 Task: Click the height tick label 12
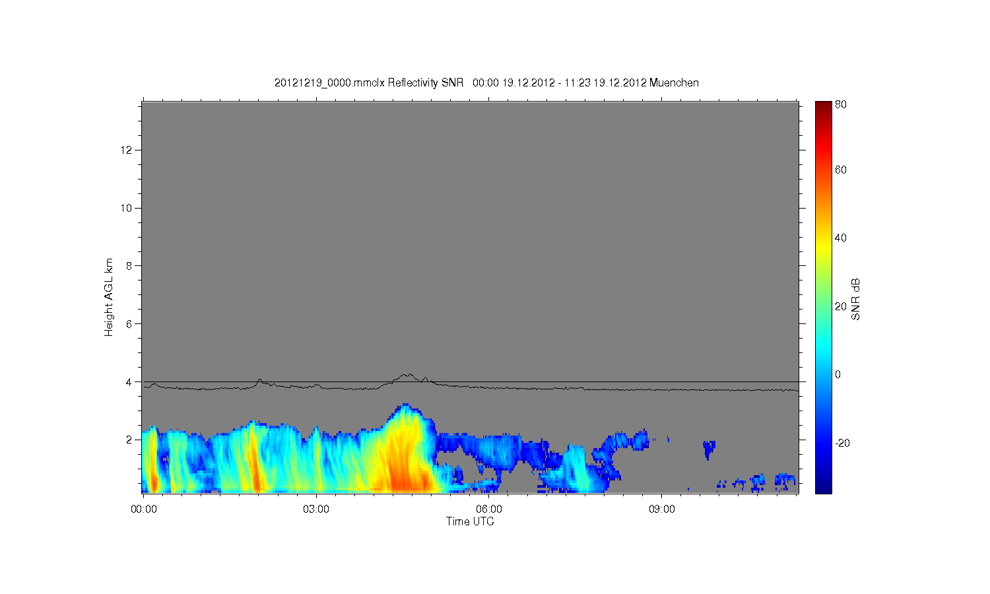[x=126, y=150]
